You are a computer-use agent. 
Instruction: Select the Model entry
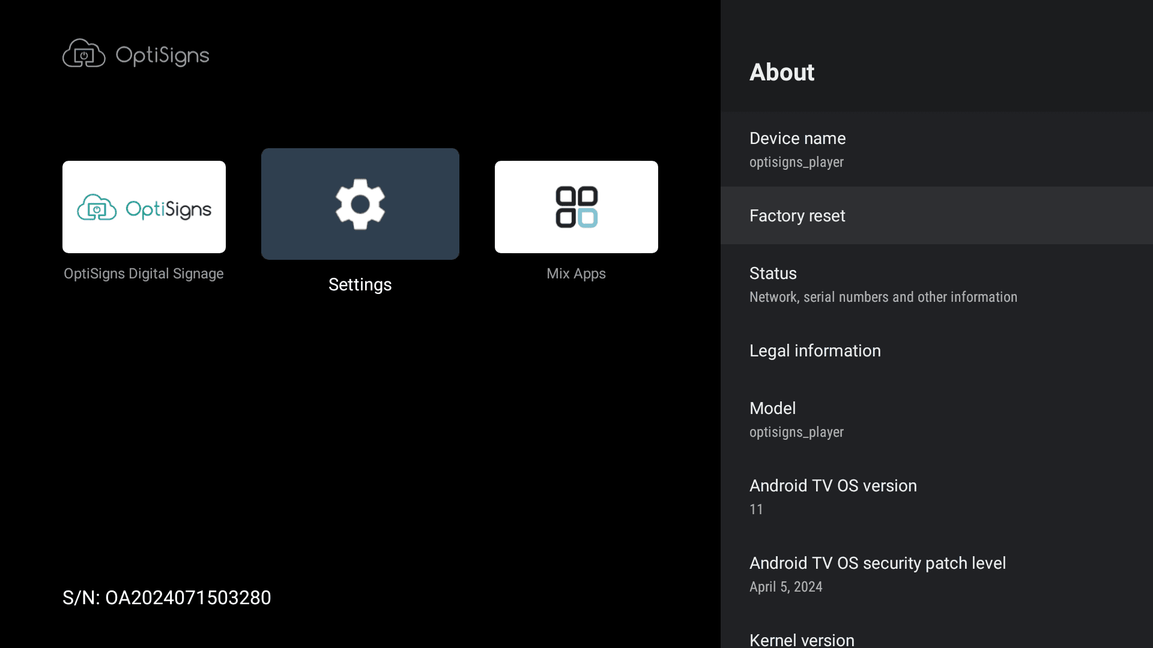[936, 419]
